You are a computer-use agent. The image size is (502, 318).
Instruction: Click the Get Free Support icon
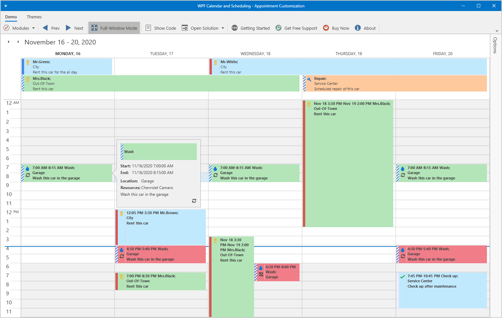tap(278, 28)
